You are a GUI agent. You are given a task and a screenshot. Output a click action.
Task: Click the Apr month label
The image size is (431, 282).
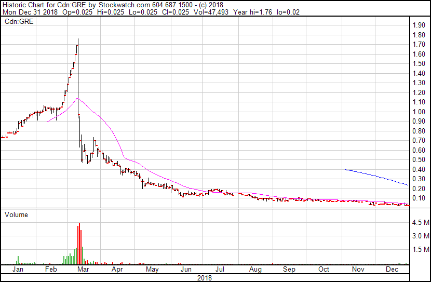pyautogui.click(x=117, y=269)
